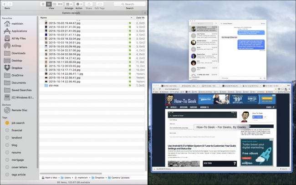
Task: Open Applications folder in sidebar
Action: (x=20, y=31)
